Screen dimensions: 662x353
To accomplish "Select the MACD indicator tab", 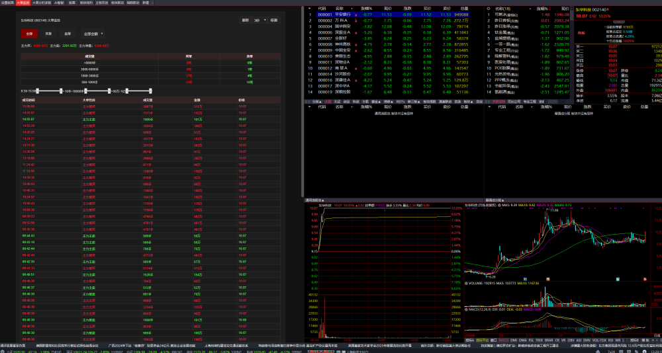I will click(x=504, y=340).
